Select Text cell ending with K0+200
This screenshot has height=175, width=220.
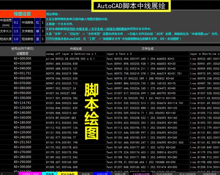click(x=147, y=128)
